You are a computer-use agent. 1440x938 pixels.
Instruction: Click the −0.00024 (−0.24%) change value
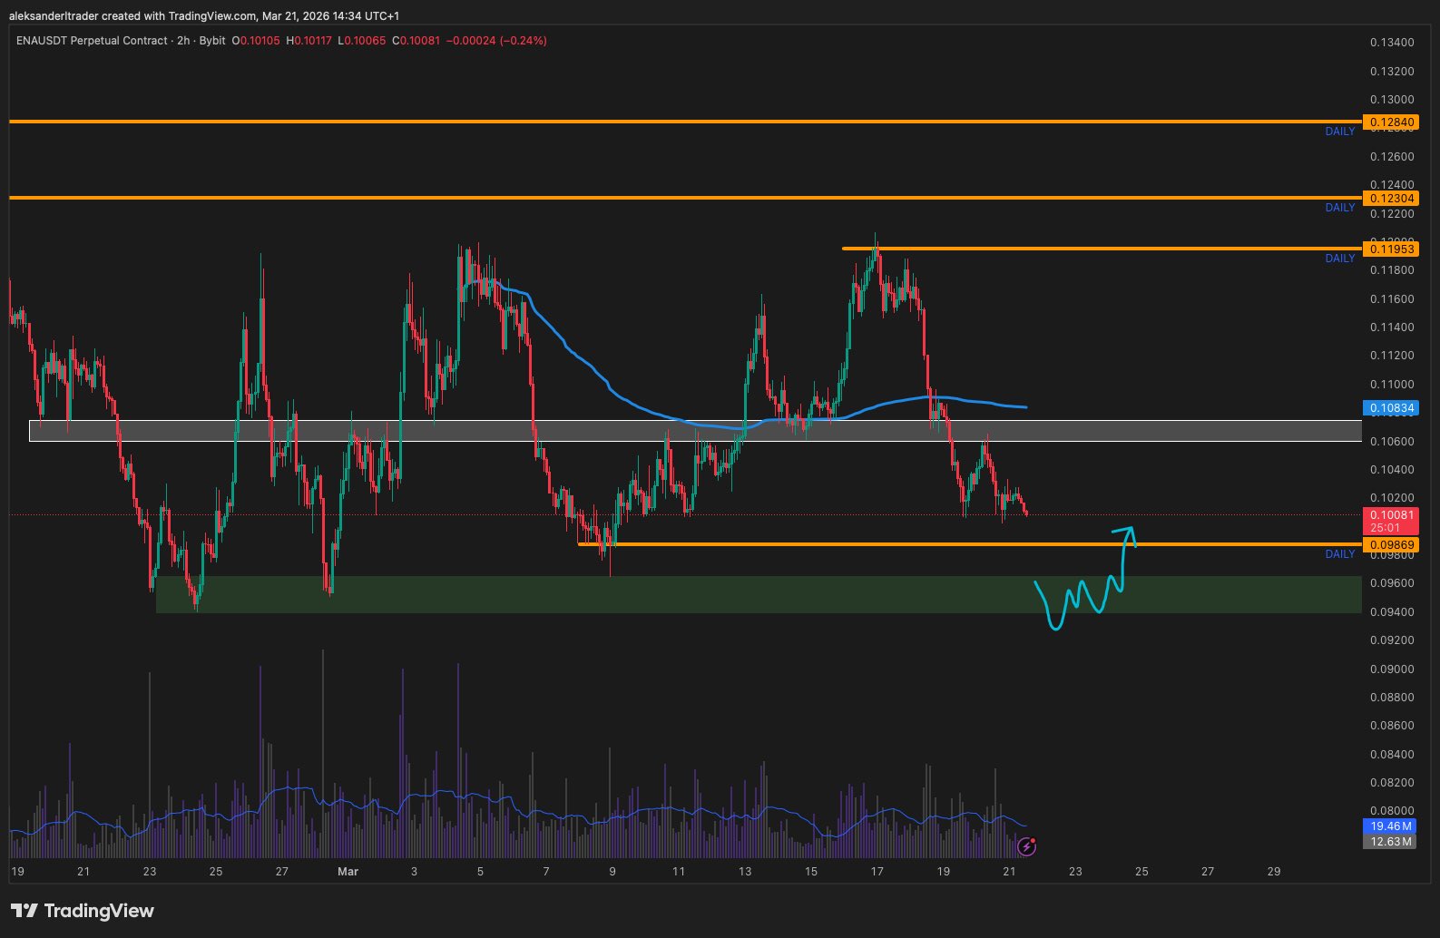click(x=497, y=41)
